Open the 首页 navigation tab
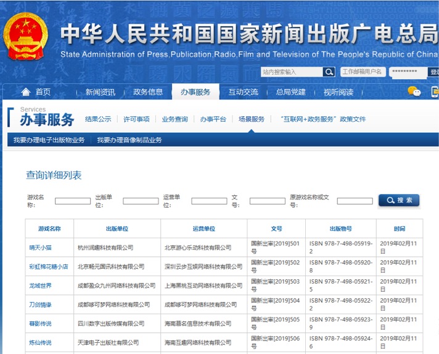Image resolution: width=439 pixels, height=354 pixels. coord(43,92)
